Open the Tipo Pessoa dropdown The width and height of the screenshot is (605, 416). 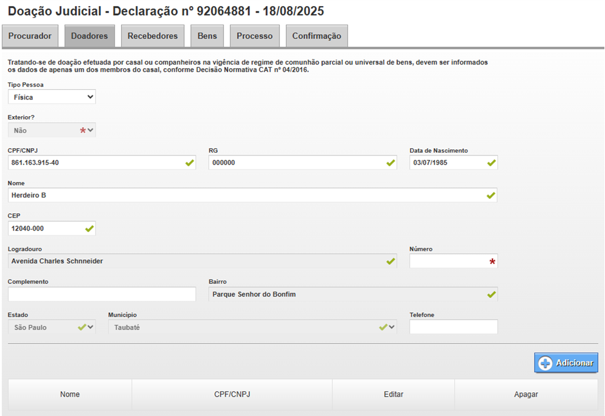point(52,97)
